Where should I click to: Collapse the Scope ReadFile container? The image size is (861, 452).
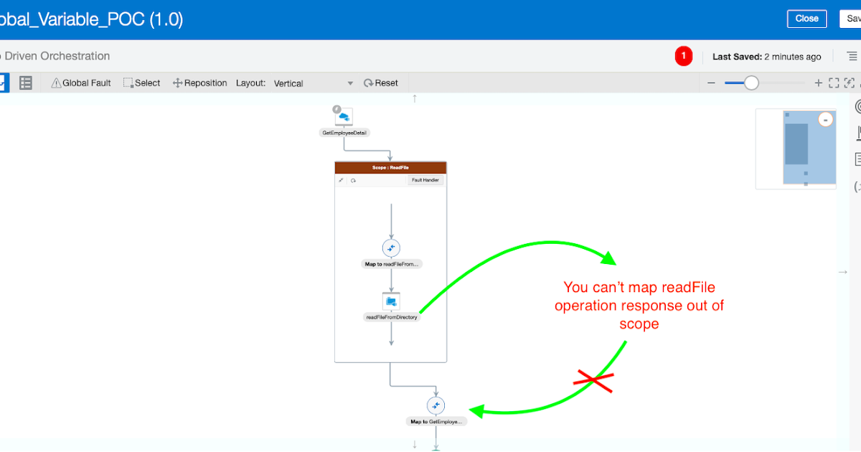[342, 180]
